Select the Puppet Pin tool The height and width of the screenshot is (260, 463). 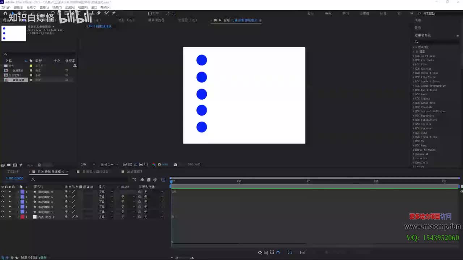click(x=114, y=13)
